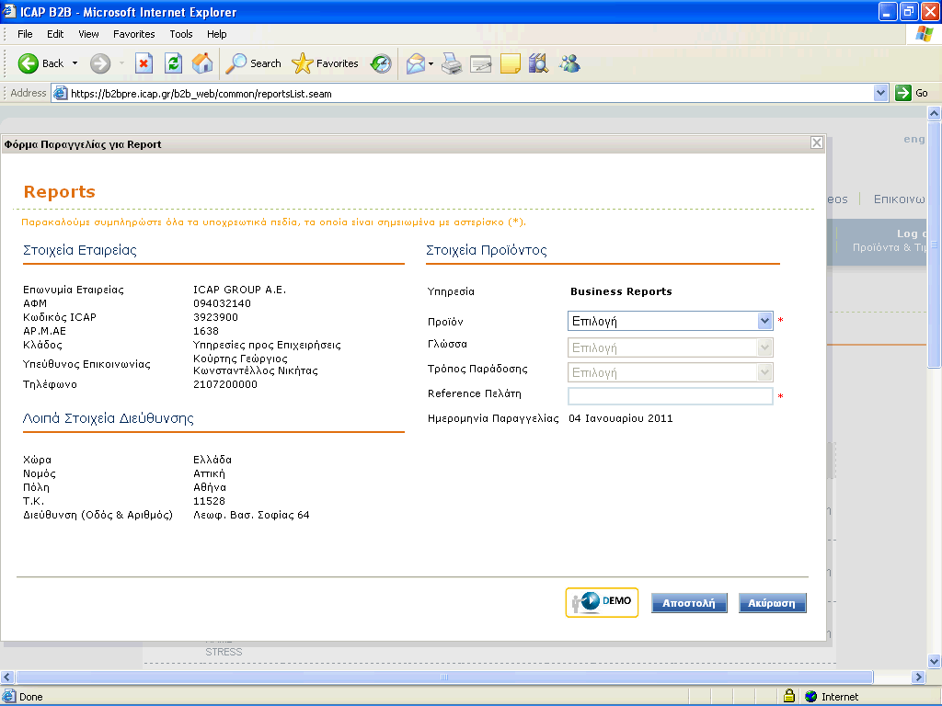This screenshot has width=942, height=706.
Task: Open the Τρόπος Παράδοσης dropdown
Action: click(671, 372)
